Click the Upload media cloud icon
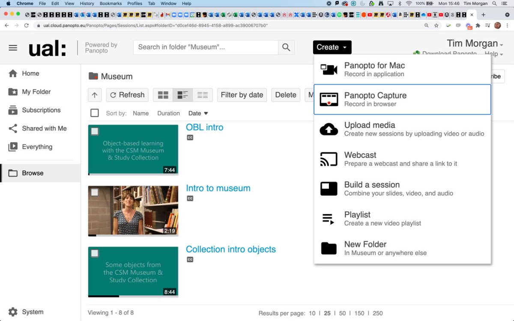This screenshot has height=321, width=514. [x=329, y=129]
